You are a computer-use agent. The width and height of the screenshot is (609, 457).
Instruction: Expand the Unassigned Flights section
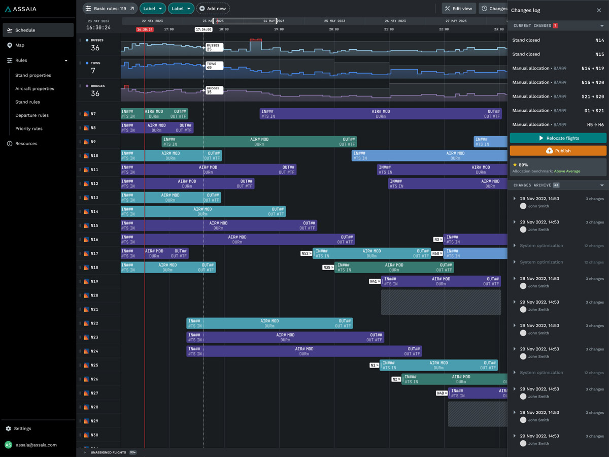tap(85, 452)
